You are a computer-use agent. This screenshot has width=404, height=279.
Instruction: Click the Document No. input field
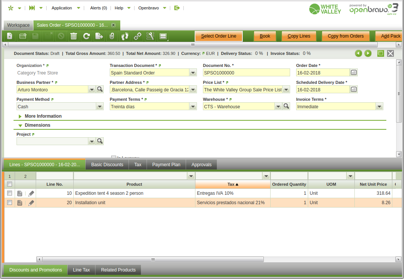pos(246,73)
